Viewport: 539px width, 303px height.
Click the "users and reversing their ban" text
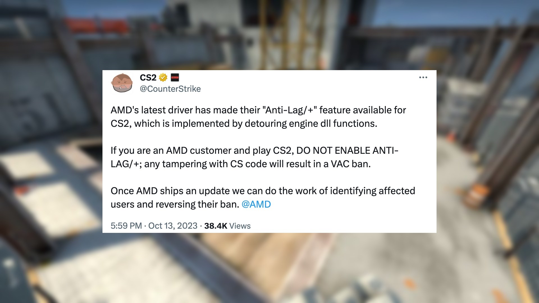tap(175, 204)
